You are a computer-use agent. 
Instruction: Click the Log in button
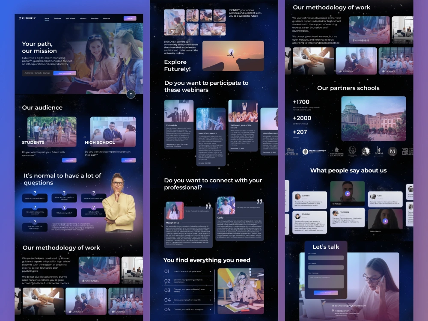[x=130, y=18]
